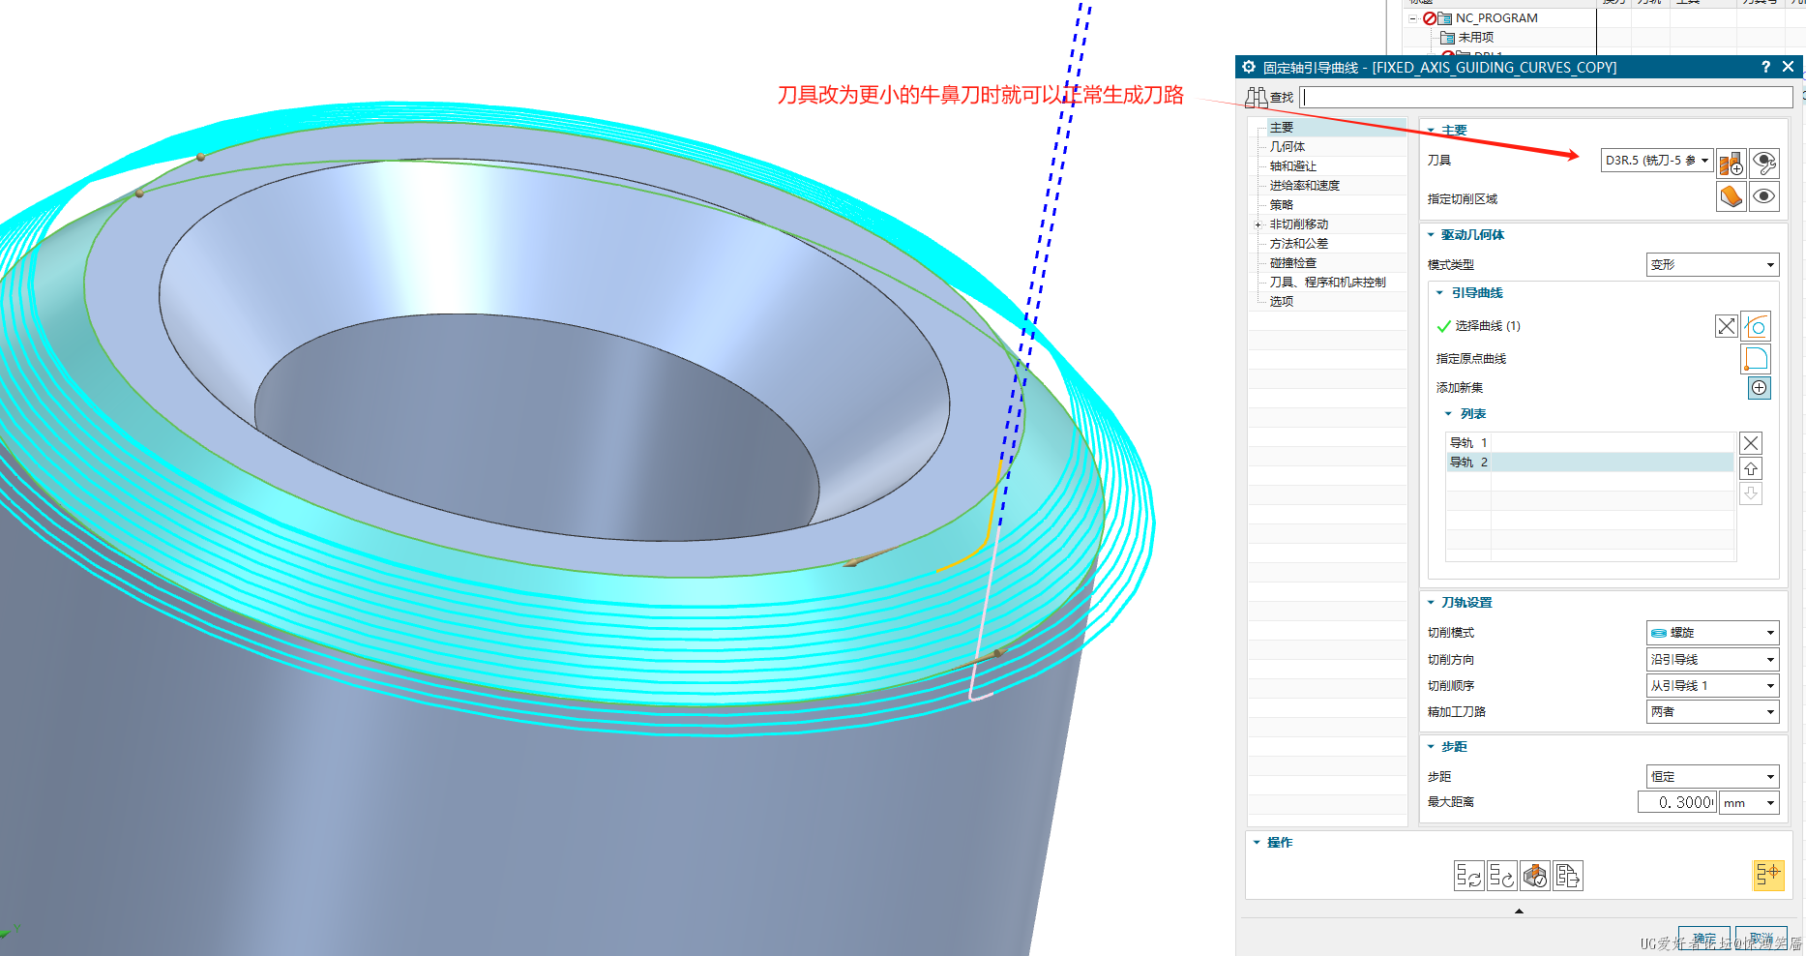
Task: Show cut area with the eye icon
Action: coord(1764,196)
